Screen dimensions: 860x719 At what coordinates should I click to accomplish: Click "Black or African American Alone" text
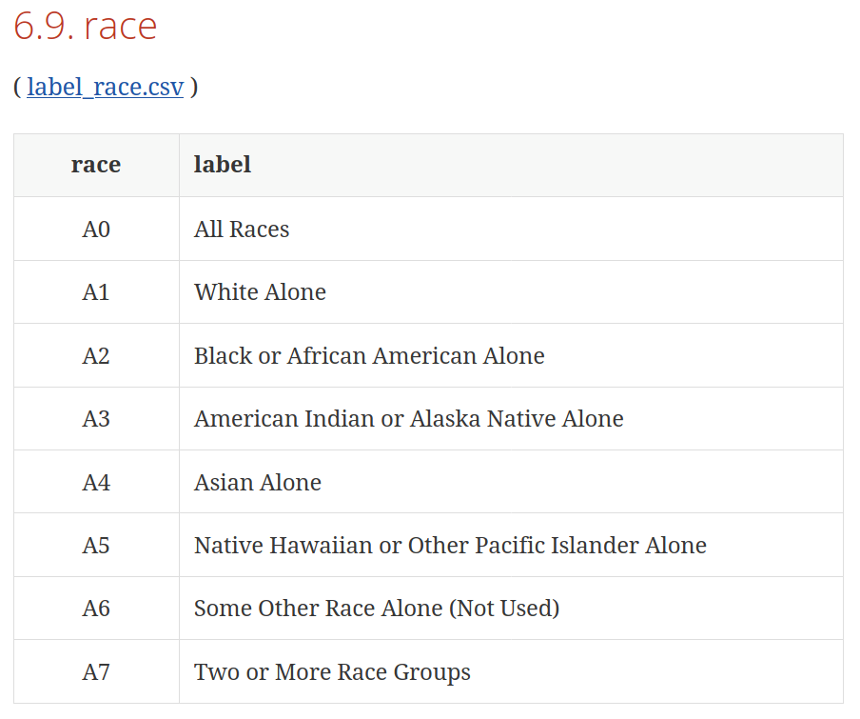pyautogui.click(x=369, y=355)
